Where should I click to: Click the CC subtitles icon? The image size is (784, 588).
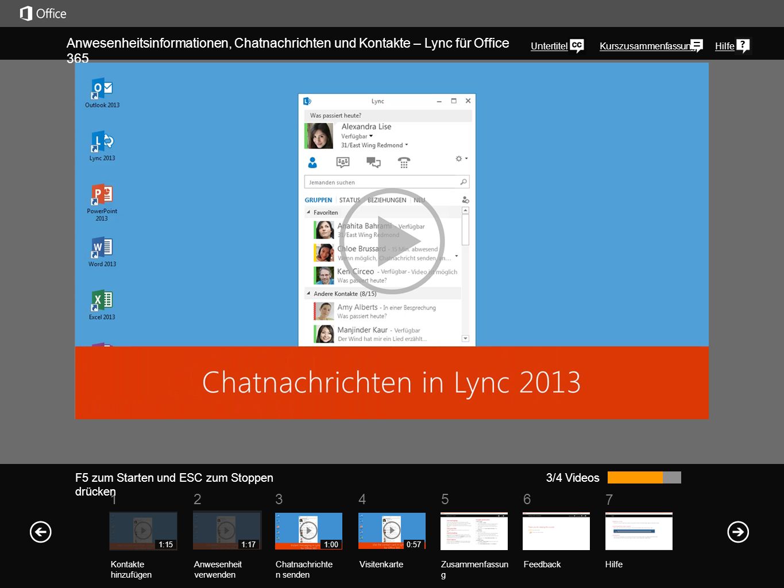[577, 45]
